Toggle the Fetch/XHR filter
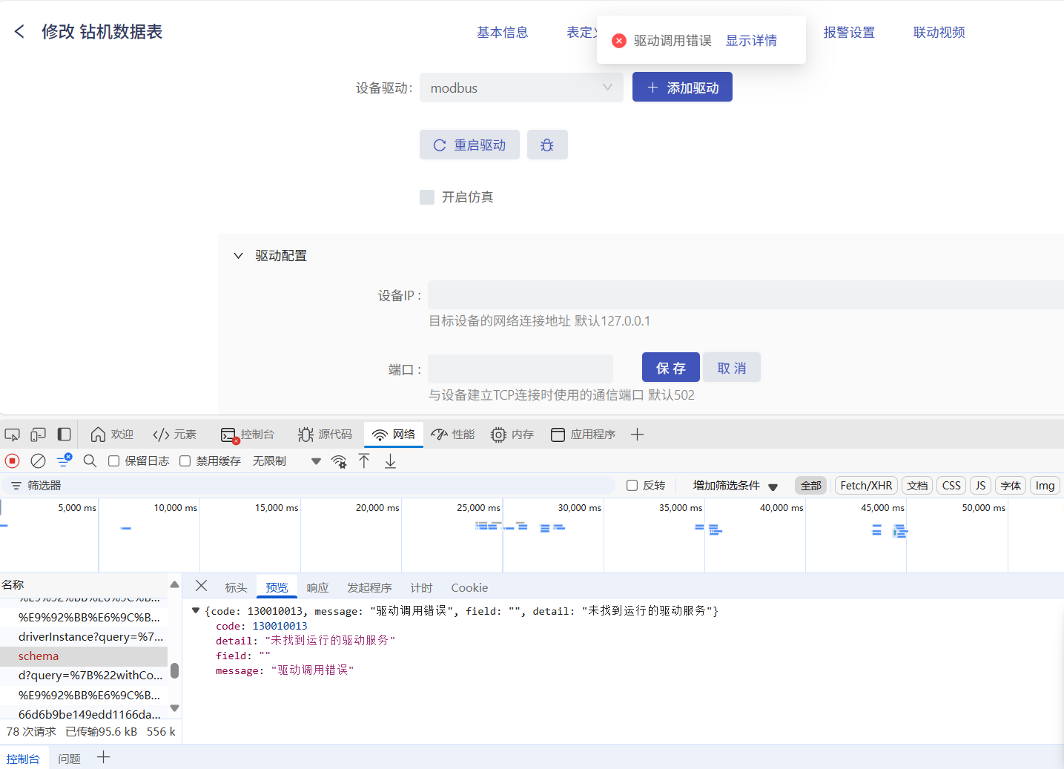The image size is (1064, 769). click(x=866, y=486)
